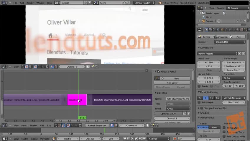
Task: Open the Render Presets dropdown
Action: 217,53
